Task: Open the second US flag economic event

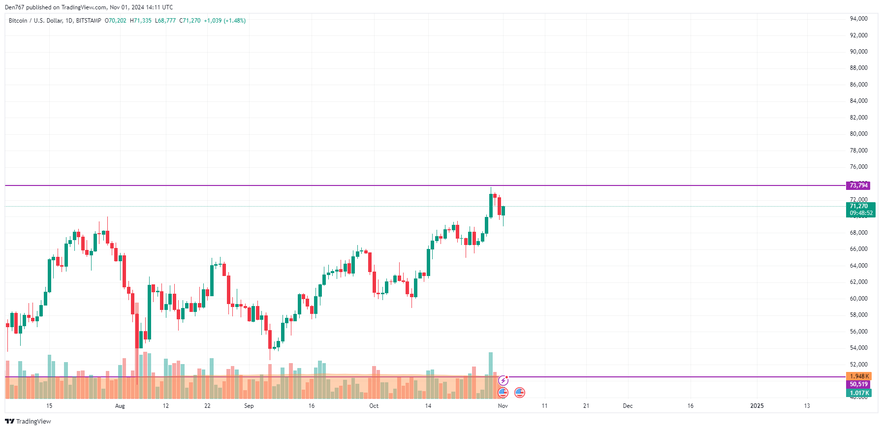Action: point(520,393)
